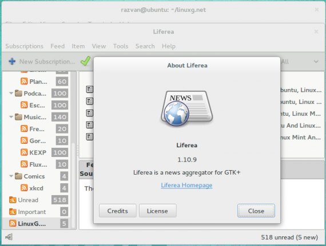Click the terminal title razvan@ubuntu: ~/linuxg.net
Screen dimensions: 326x246
coord(164,10)
